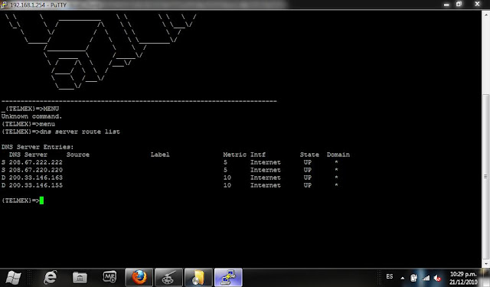
Task: Click the State column header
Action: coord(309,155)
